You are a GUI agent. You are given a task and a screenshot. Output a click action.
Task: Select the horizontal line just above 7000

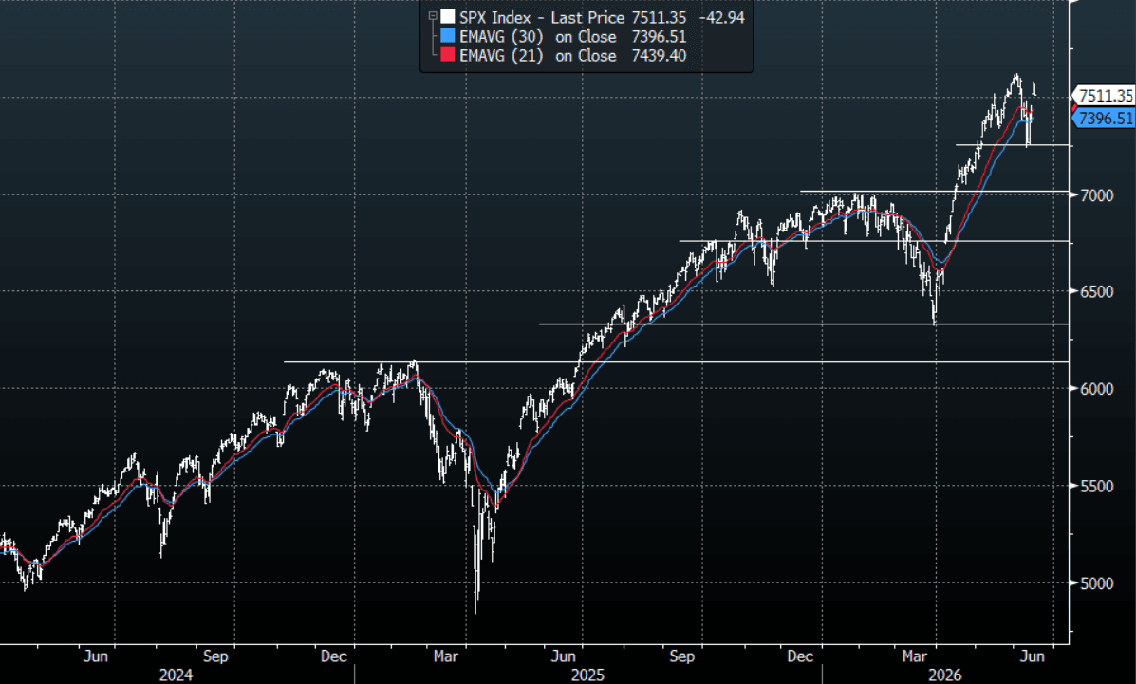[x=935, y=192]
